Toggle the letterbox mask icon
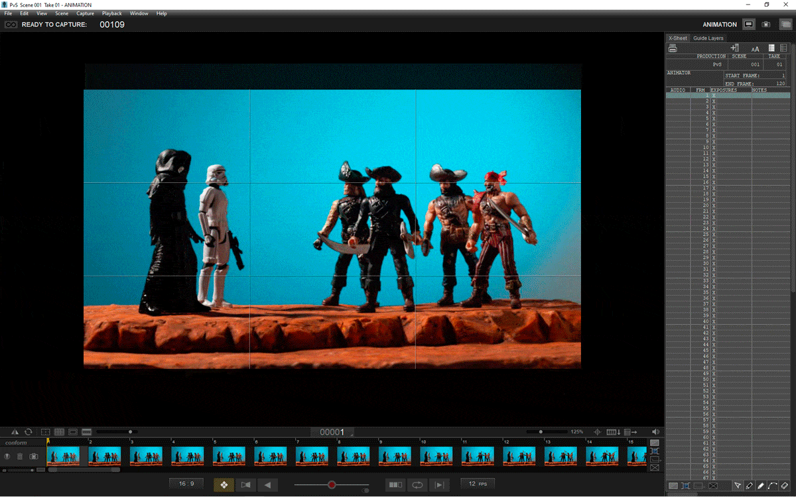Viewport: 796px width, 497px height. tap(86, 432)
